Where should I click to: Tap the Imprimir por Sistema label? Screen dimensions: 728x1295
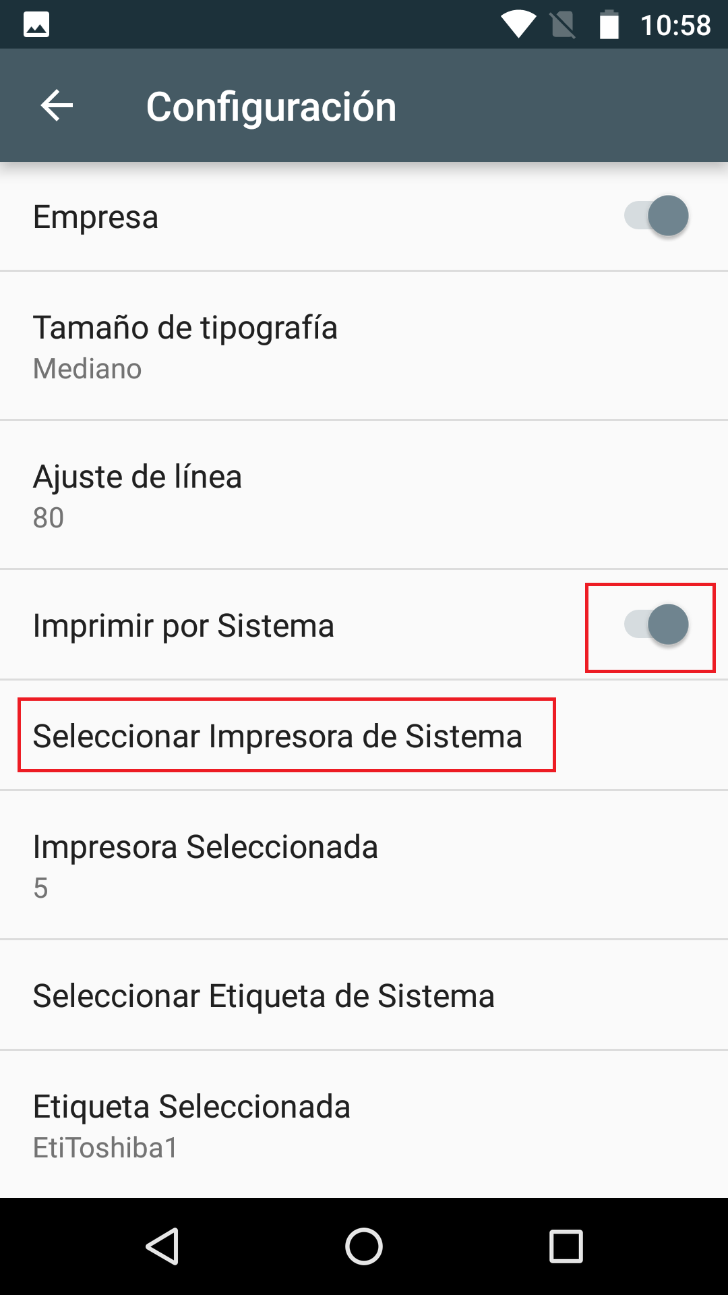click(x=183, y=625)
